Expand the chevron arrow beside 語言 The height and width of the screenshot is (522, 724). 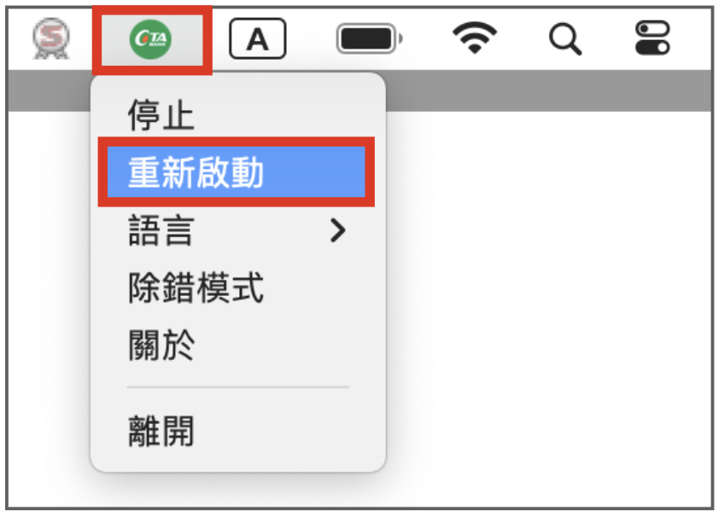click(x=338, y=230)
